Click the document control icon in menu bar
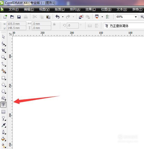Image resolution: width=144 pixels, height=149 pixels. tap(2, 9)
